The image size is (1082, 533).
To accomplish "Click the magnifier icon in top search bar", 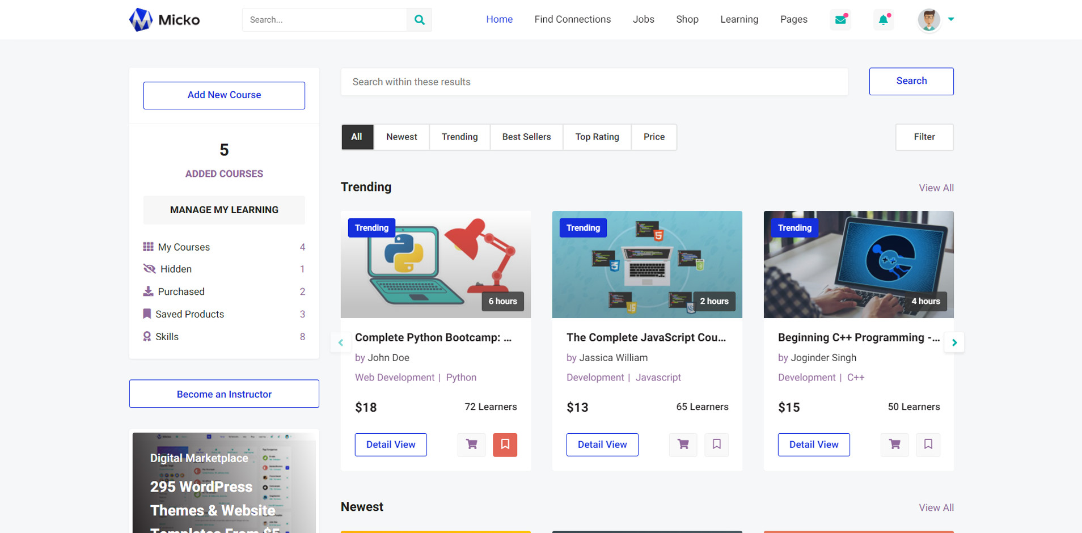I will click(x=419, y=20).
